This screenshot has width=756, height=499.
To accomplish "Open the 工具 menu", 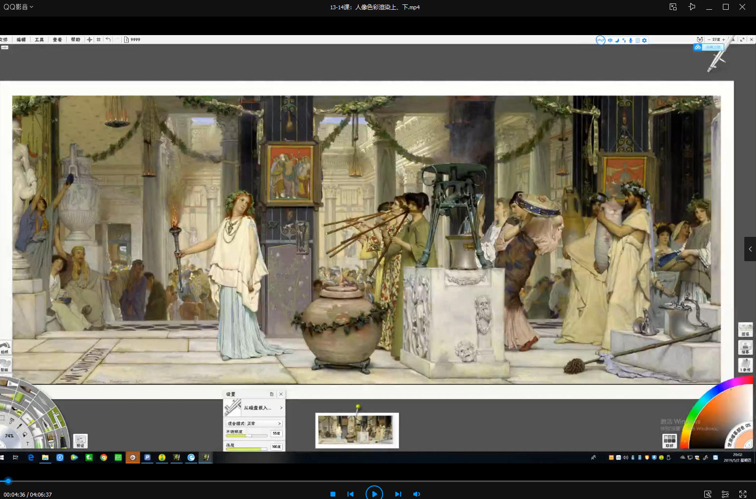I will [x=39, y=40].
